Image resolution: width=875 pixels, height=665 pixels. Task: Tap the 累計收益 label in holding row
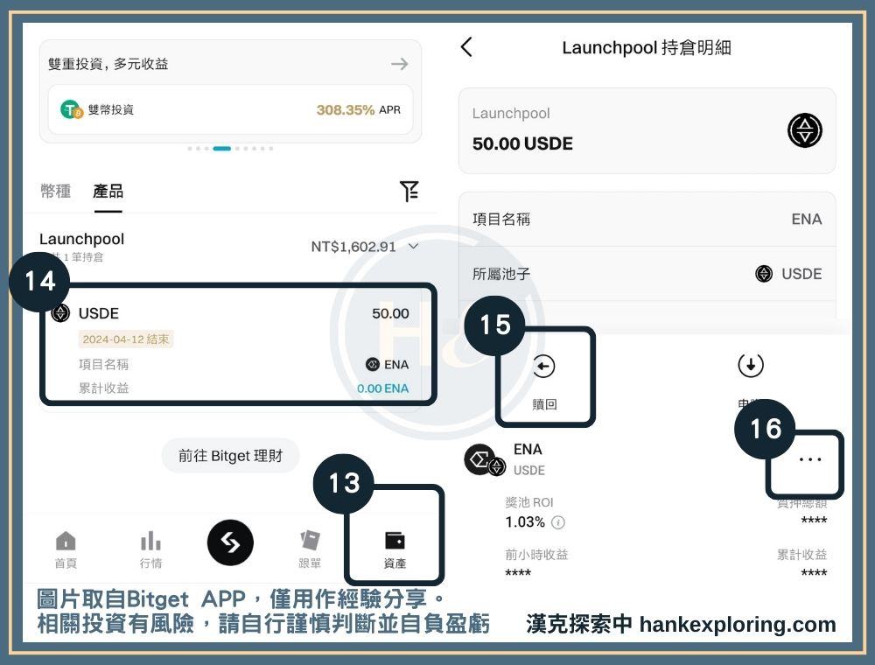(104, 388)
